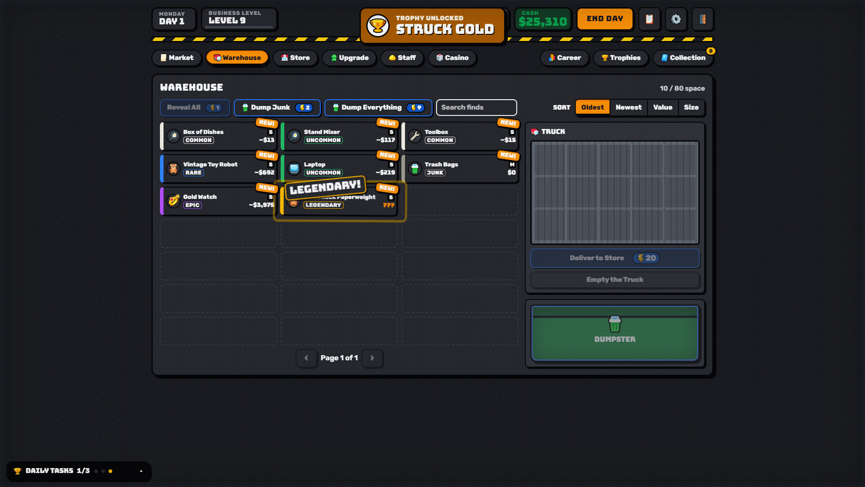Viewport: 865px width, 487px height.
Task: Select the Legendary Paperweight item card
Action: (339, 201)
